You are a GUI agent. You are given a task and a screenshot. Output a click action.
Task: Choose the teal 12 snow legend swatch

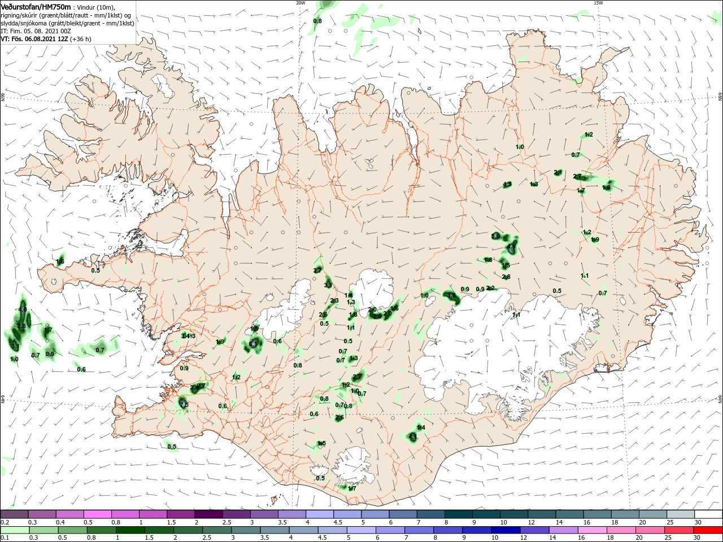542,514
